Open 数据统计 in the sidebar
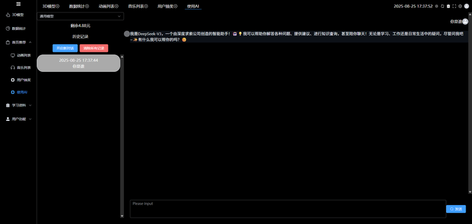Image resolution: width=472 pixels, height=224 pixels. (18, 28)
